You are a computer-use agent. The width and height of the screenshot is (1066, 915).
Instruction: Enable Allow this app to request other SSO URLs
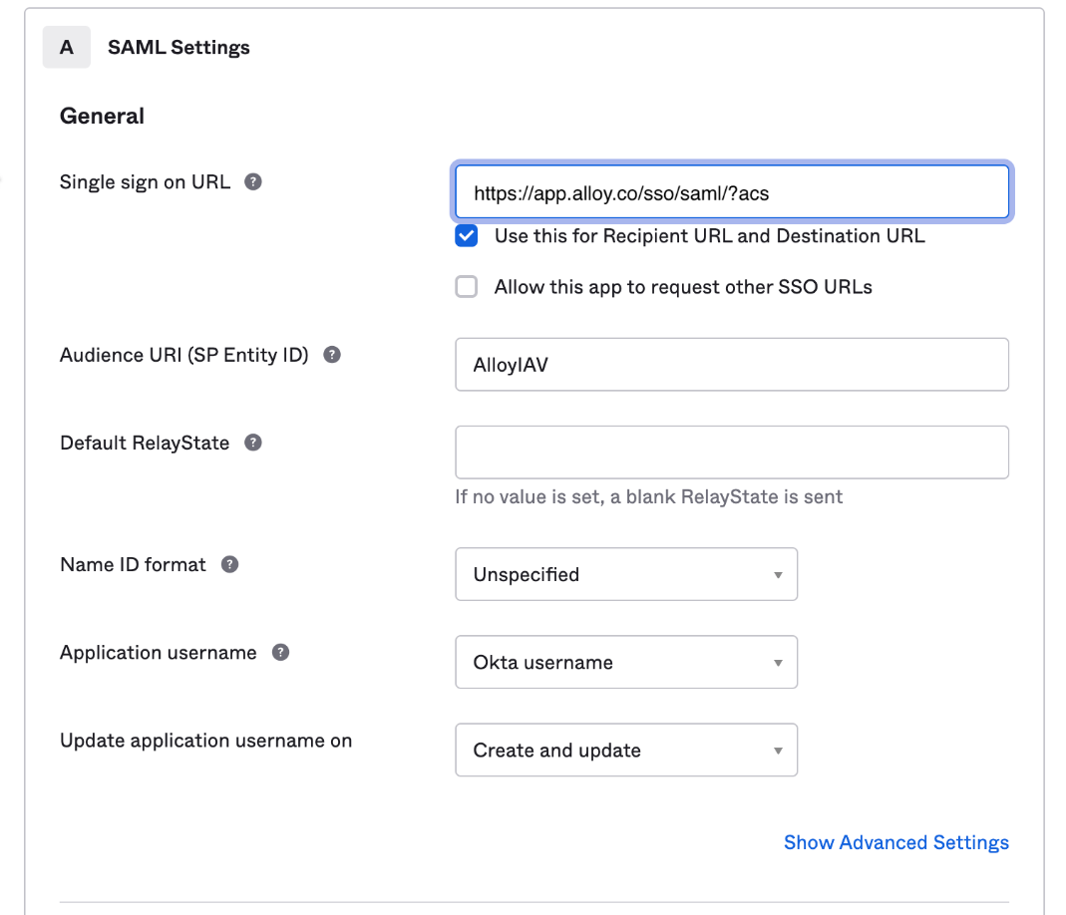(x=467, y=287)
